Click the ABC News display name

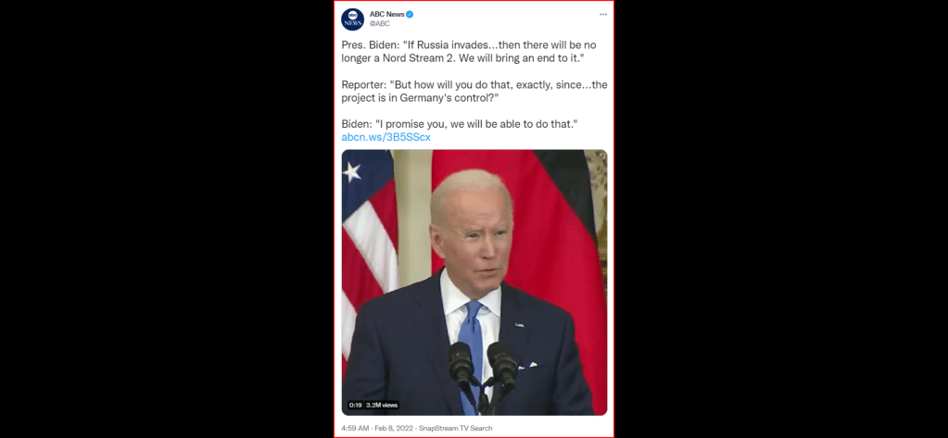(x=387, y=15)
